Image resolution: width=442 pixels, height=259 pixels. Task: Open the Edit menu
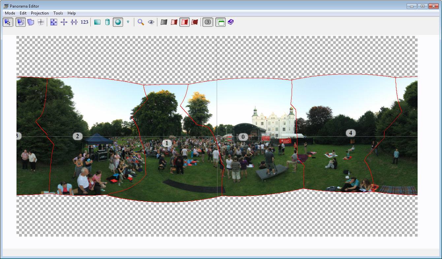click(23, 13)
